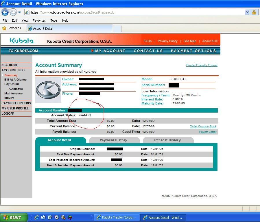Open the Site Map link
This screenshot has width=260, height=222.
[190, 41]
